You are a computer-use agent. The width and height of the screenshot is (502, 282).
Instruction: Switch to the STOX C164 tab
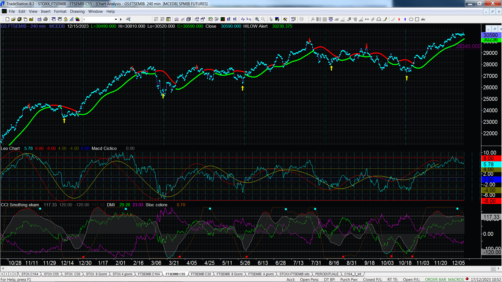(x=30, y=274)
